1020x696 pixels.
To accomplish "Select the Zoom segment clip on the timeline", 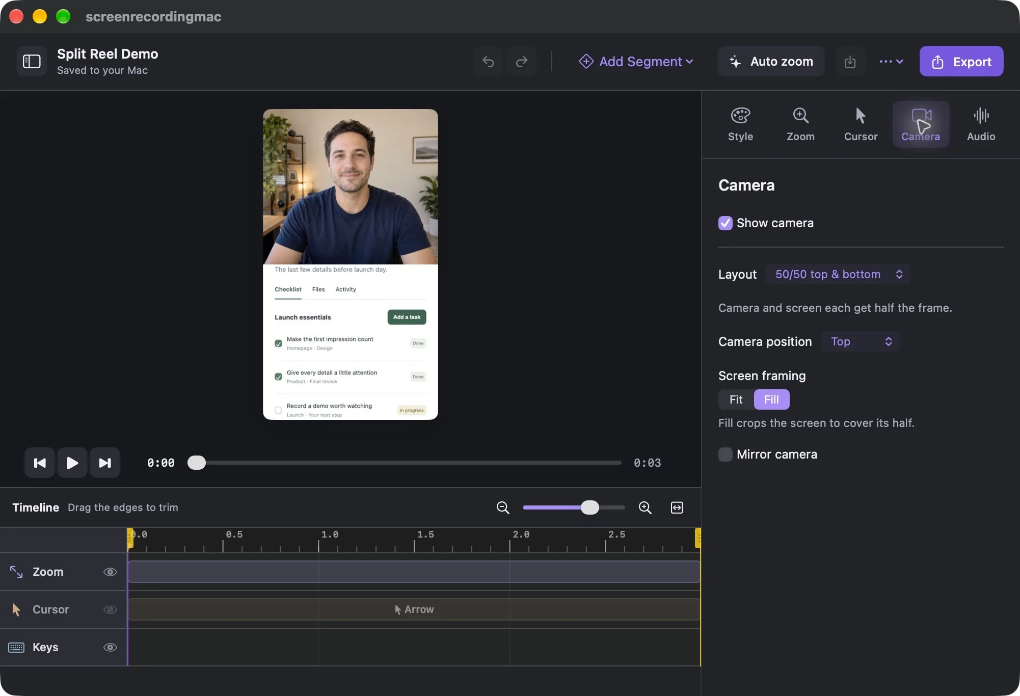I will pos(414,572).
